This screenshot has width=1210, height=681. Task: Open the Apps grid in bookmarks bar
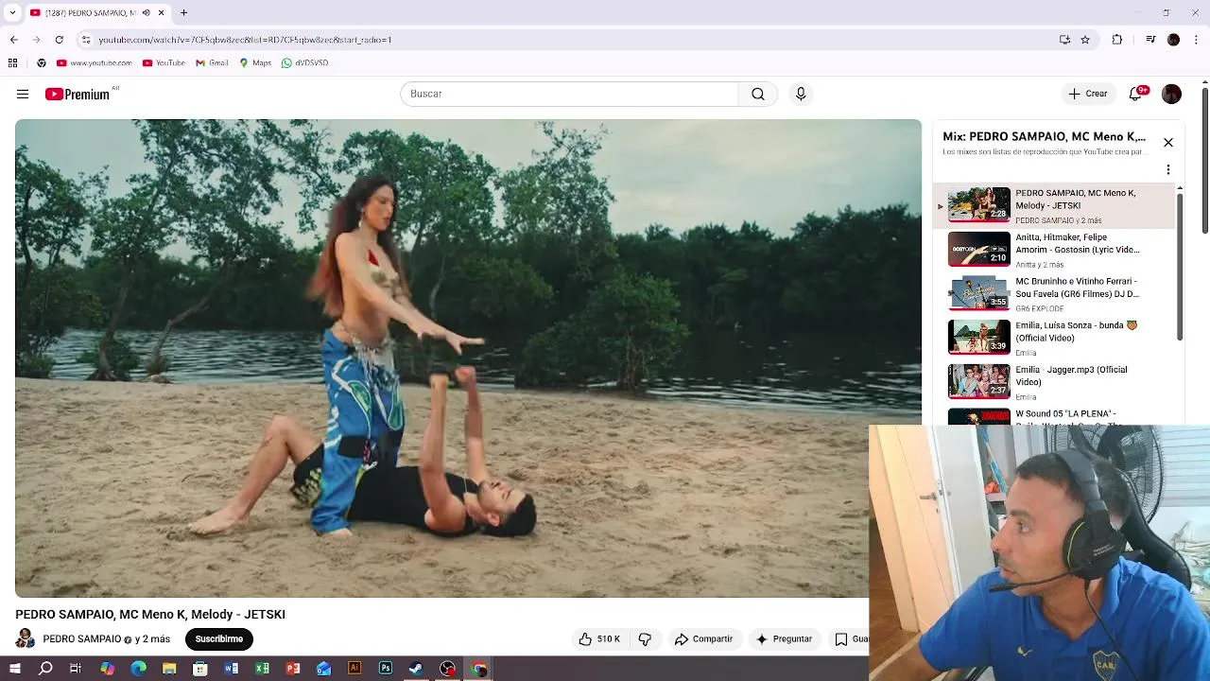pyautogui.click(x=12, y=63)
